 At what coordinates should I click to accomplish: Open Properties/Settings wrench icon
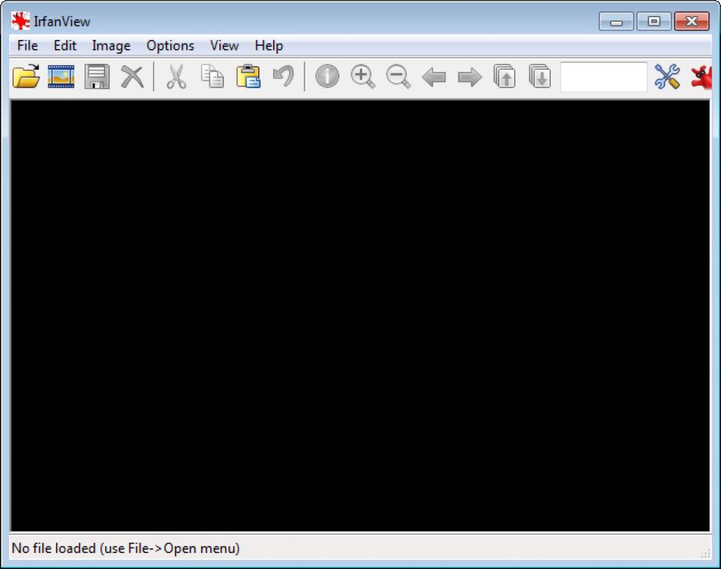point(667,77)
